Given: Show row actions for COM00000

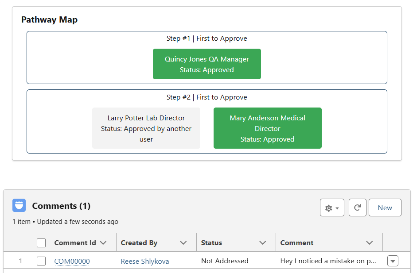Looking at the screenshot, I should 393,261.
